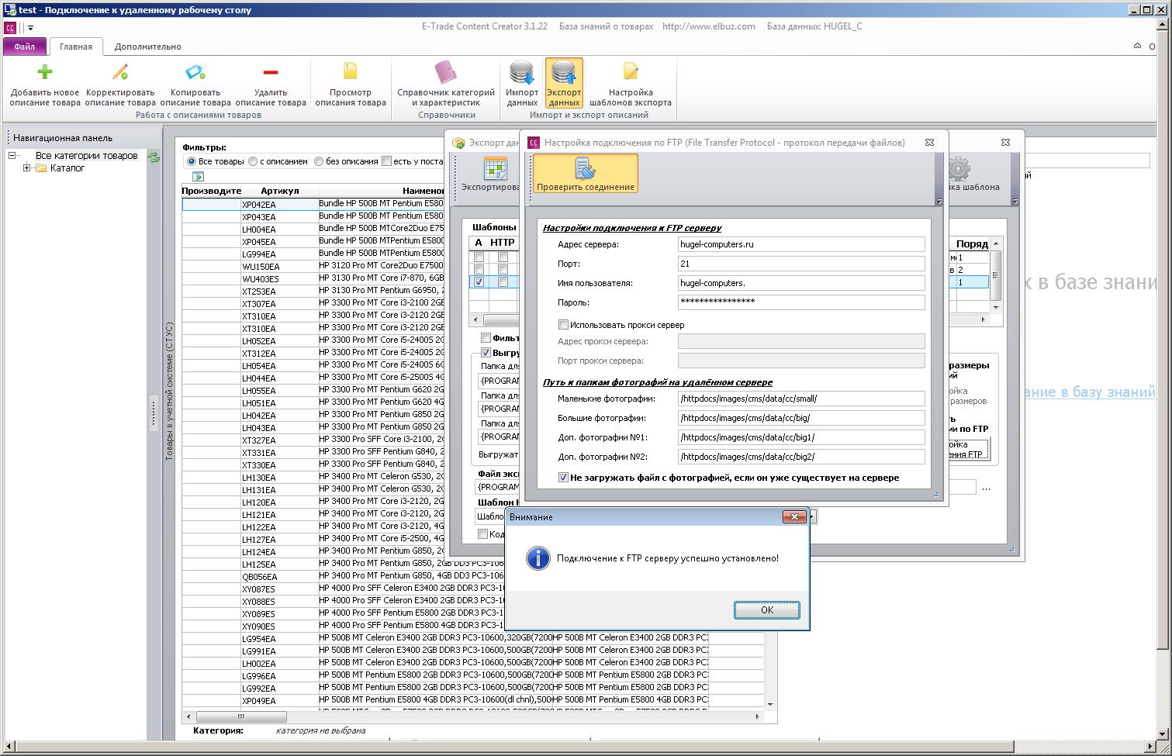Close the Экспорт данных window
The width and height of the screenshot is (1172, 756).
pos(1005,143)
